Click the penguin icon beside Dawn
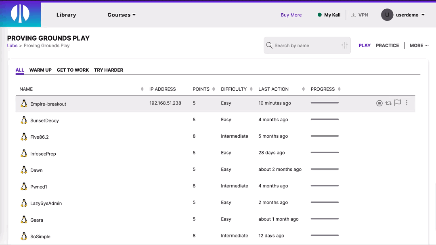 (x=24, y=170)
